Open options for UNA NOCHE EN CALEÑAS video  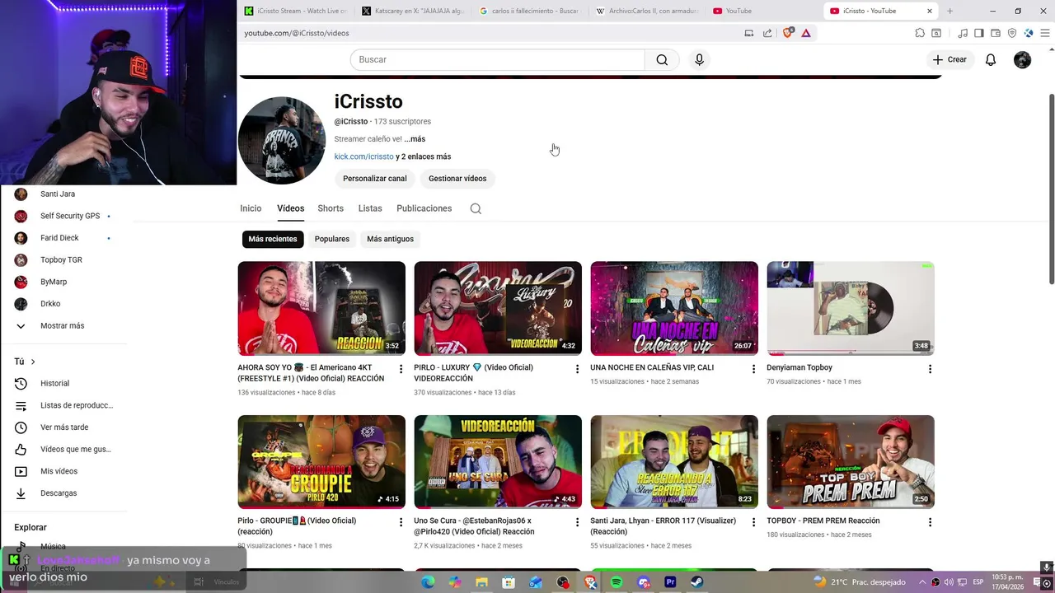tap(753, 369)
